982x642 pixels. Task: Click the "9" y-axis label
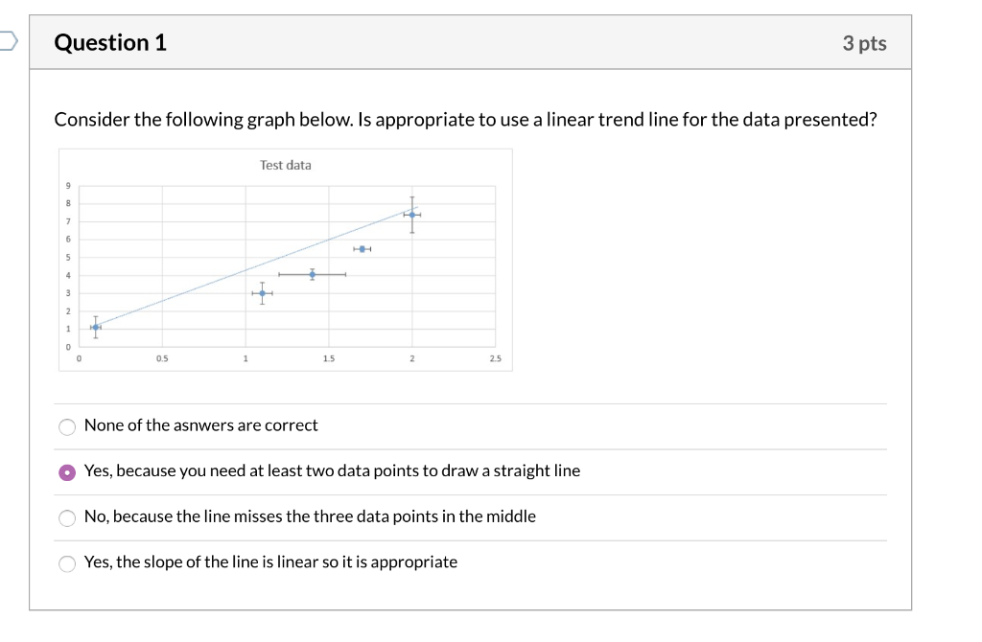pos(68,186)
